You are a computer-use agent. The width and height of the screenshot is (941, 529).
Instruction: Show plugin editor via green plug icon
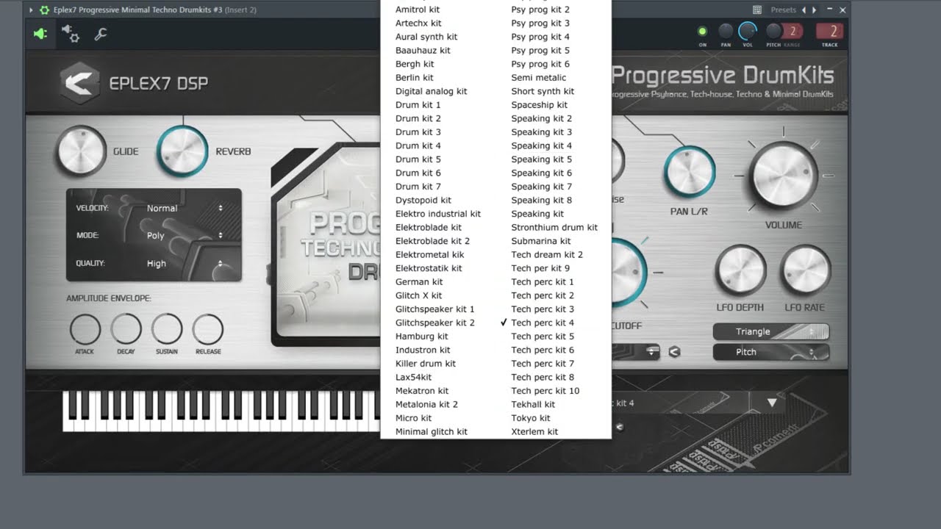pyautogui.click(x=40, y=34)
